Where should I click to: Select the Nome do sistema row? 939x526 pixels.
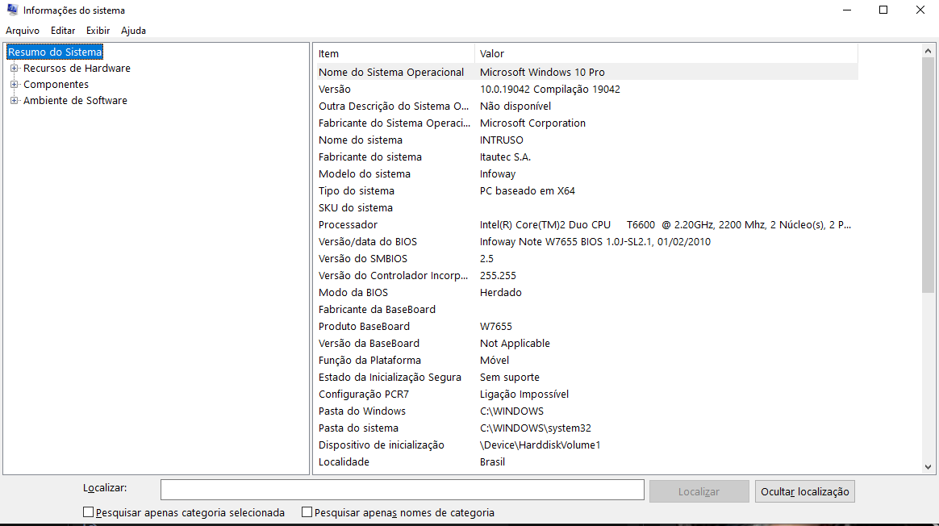pyautogui.click(x=587, y=140)
